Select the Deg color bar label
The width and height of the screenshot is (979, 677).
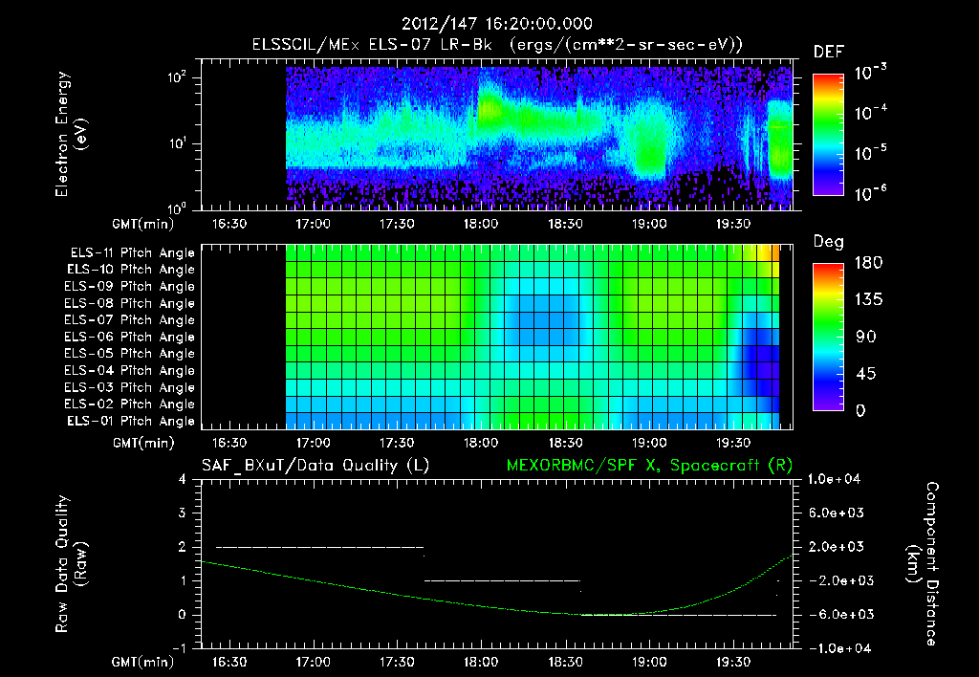coord(829,242)
